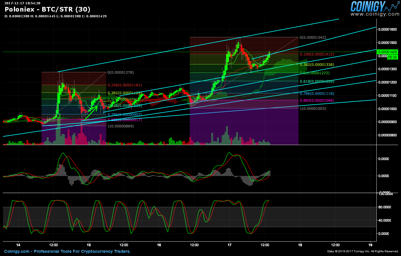Click the Fibonacci label 0(0.00001278)
Screen dimensions: 401x256
click(x=121, y=73)
